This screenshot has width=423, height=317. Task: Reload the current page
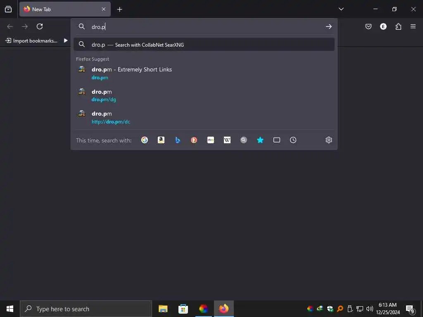(40, 26)
